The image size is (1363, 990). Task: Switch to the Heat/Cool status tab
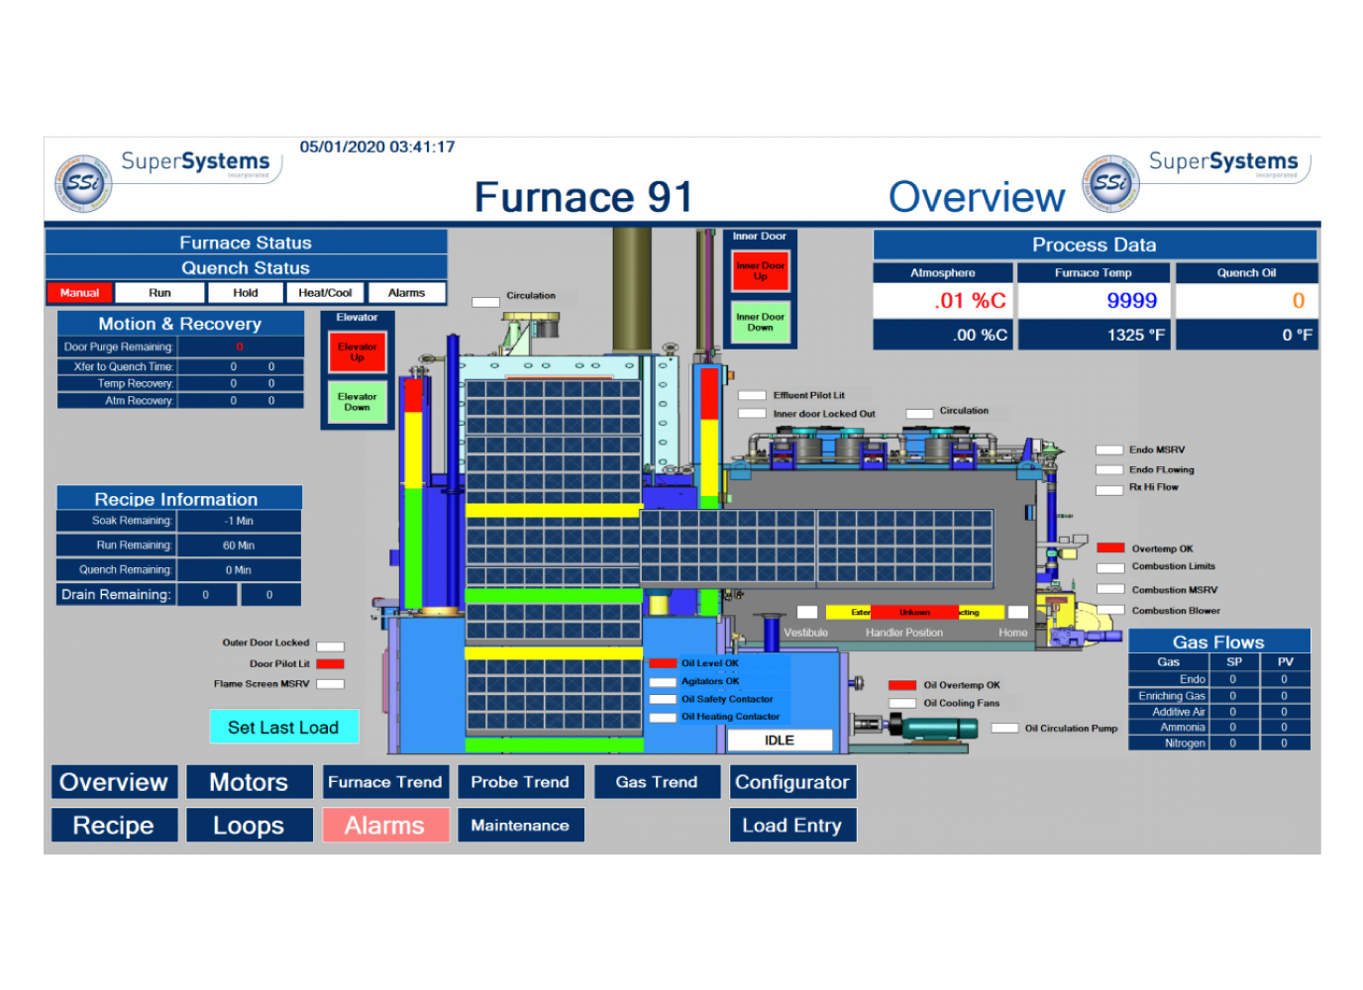(325, 293)
